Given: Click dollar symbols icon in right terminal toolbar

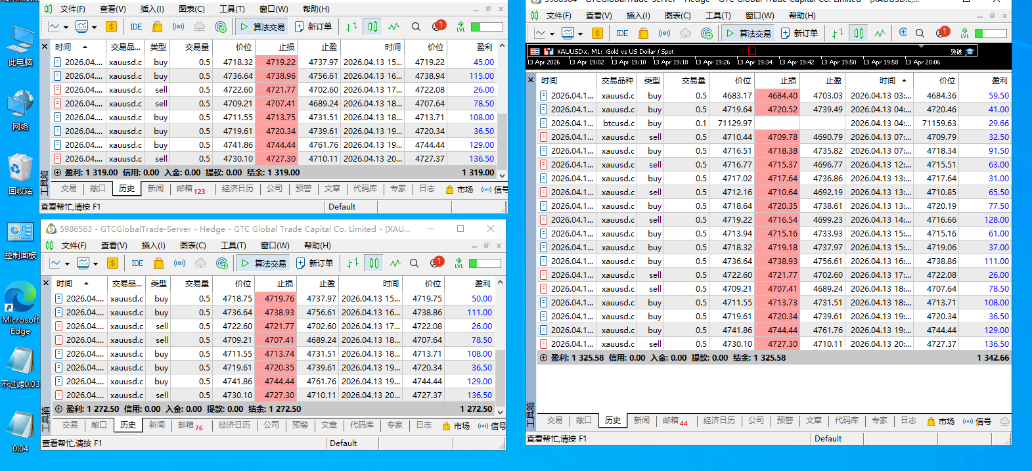Looking at the screenshot, I should click(x=597, y=34).
